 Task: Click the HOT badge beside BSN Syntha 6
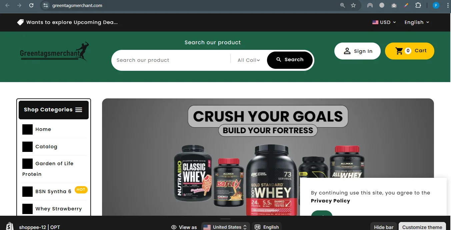coord(81,190)
